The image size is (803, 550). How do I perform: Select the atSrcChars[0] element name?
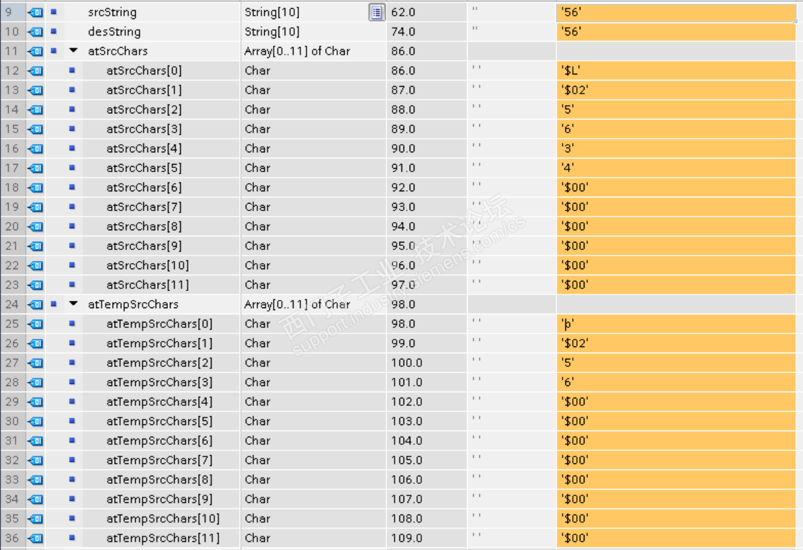[x=144, y=71]
